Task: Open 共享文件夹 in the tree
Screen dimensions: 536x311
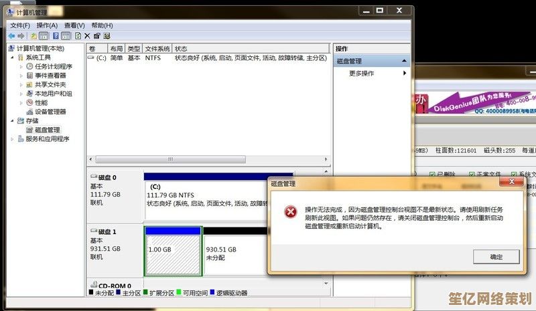Action: (51, 84)
